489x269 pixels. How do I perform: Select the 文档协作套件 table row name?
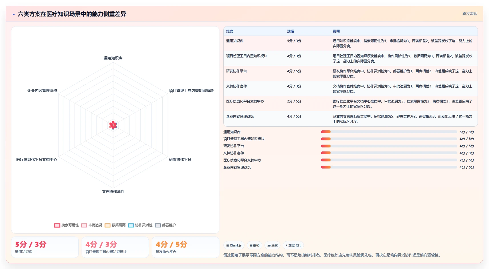[237, 86]
